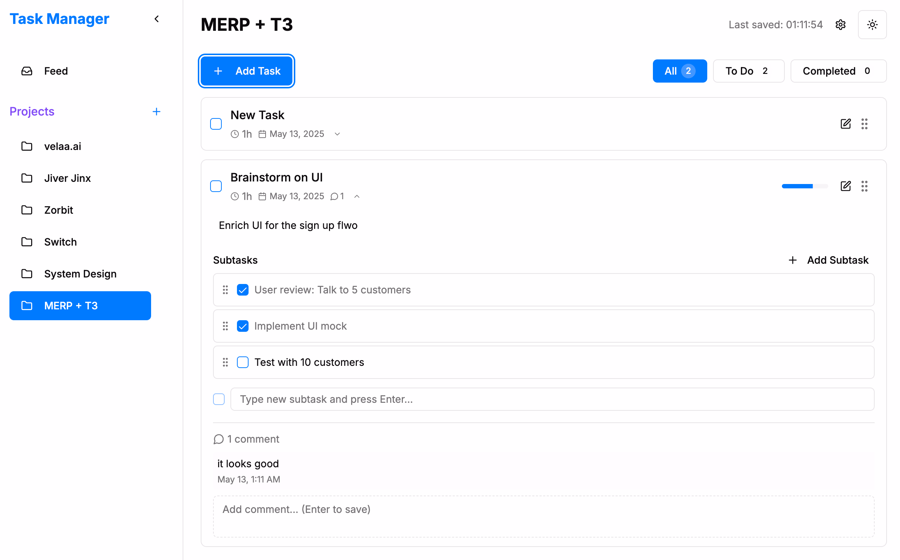900x560 pixels.
Task: Switch to light/dark mode with the sun icon
Action: click(x=872, y=24)
